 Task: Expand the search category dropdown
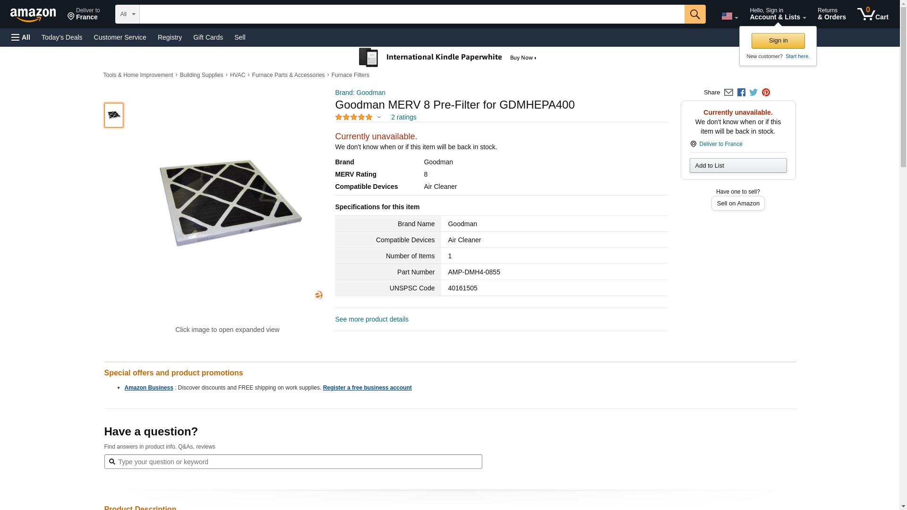(x=127, y=14)
